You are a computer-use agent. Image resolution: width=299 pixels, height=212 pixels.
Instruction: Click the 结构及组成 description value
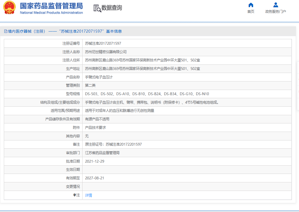pyautogui.click(x=152, y=103)
